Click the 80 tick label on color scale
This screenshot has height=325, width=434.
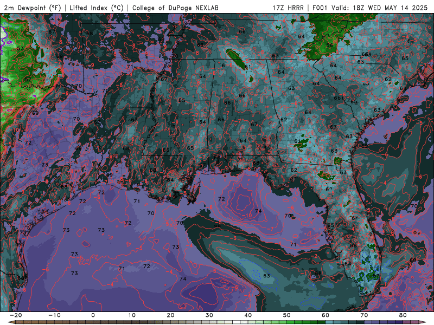pyautogui.click(x=403, y=315)
